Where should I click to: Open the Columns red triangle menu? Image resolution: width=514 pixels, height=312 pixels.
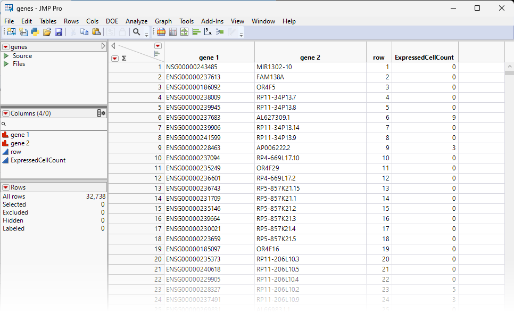pyautogui.click(x=5, y=113)
